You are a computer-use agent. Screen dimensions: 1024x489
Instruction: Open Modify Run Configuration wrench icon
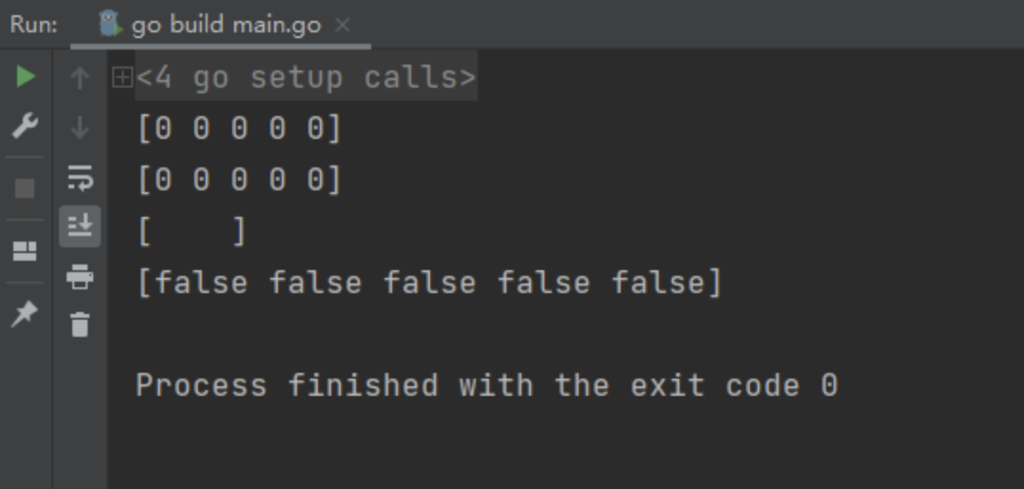(x=26, y=126)
